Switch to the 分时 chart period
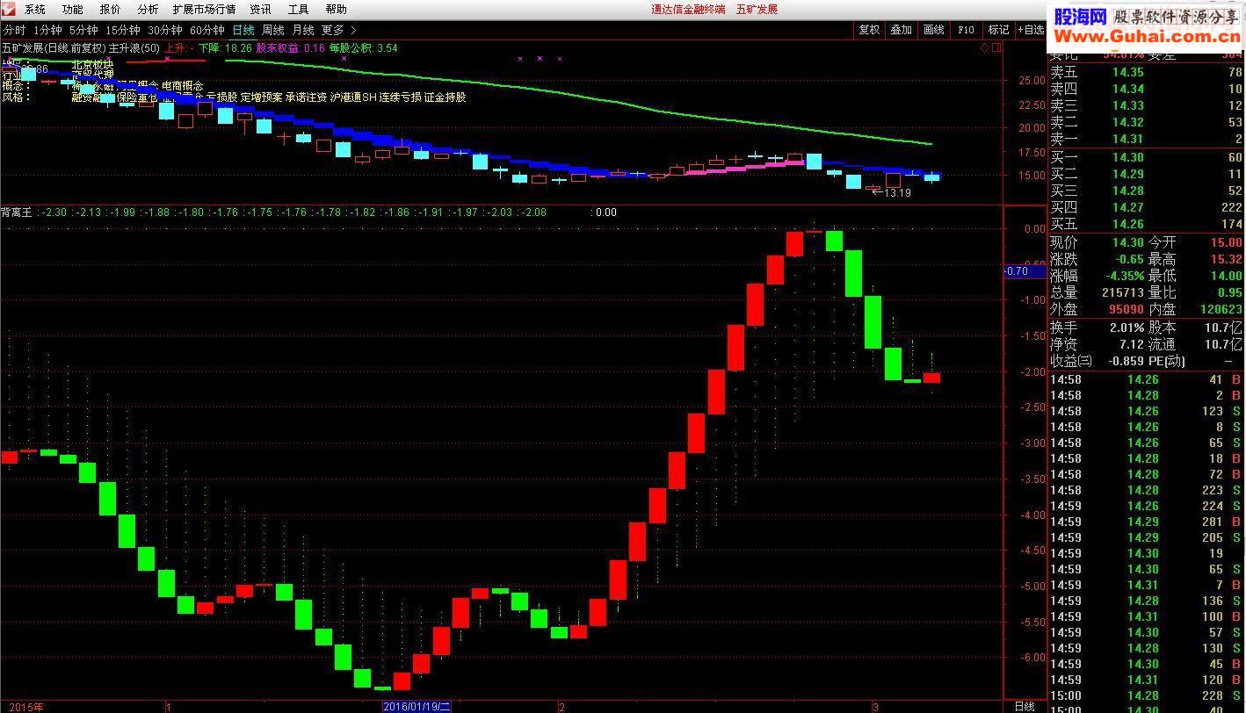The height and width of the screenshot is (713, 1246). pos(15,30)
